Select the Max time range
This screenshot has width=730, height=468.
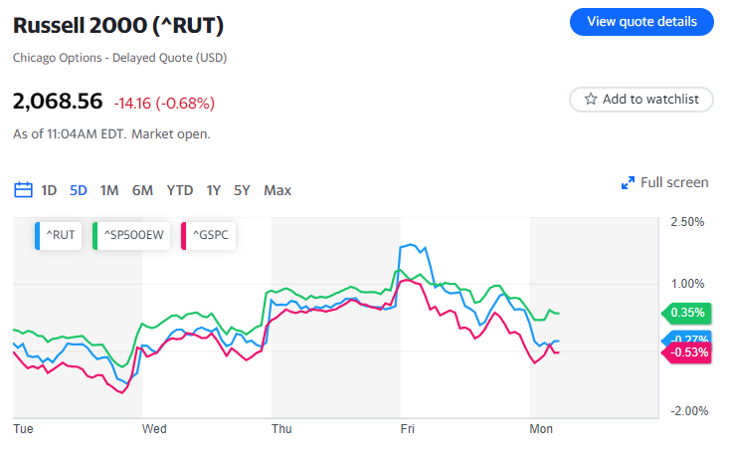277,190
